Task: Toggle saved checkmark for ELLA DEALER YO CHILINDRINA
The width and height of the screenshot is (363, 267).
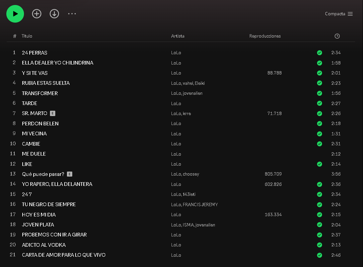Action: (319, 63)
